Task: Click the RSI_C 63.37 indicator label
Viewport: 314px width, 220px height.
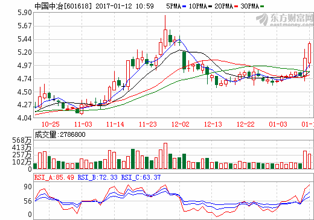Action: (x=141, y=177)
